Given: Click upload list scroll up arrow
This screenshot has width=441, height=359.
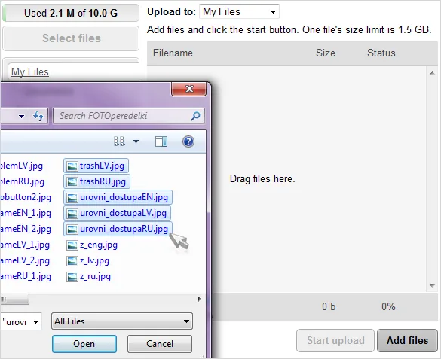Looking at the screenshot, I should (x=432, y=73).
